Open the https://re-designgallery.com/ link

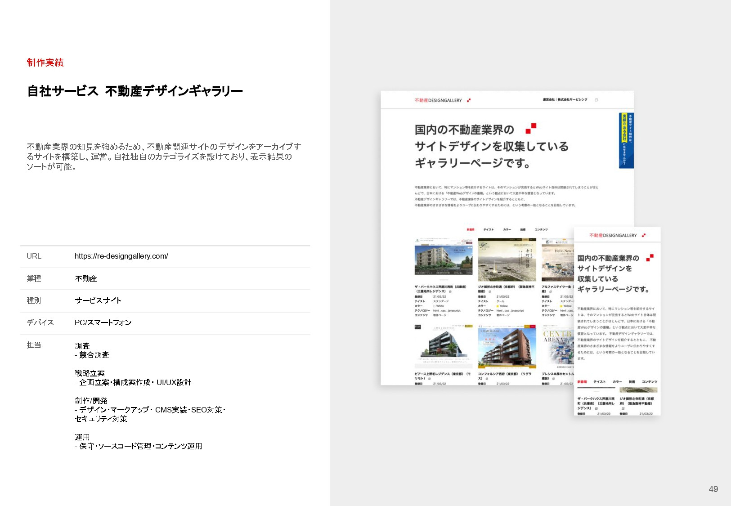click(x=121, y=256)
